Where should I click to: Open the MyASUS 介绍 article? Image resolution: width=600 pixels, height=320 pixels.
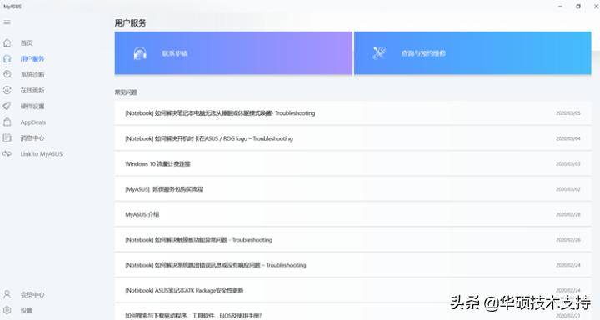352,214
